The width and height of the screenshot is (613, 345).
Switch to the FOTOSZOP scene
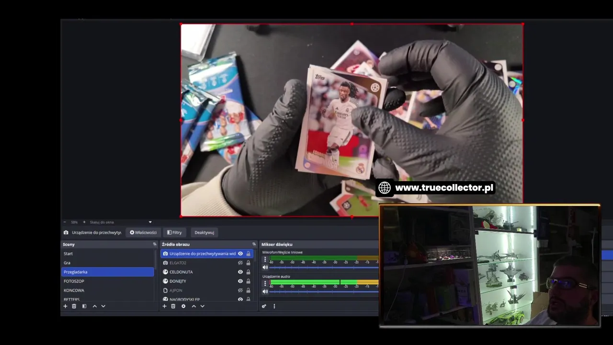[108, 281]
